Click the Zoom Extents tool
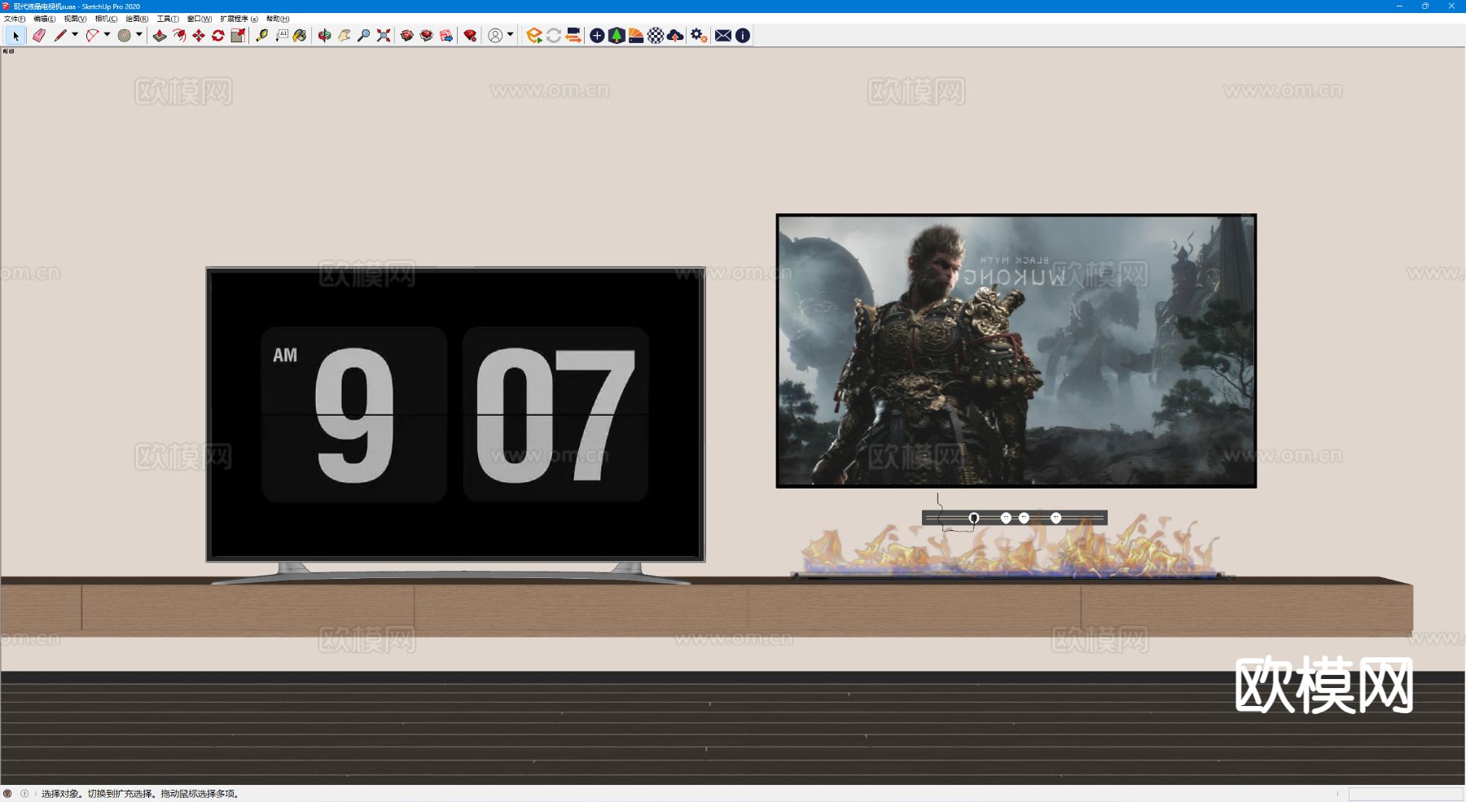 pos(384,36)
